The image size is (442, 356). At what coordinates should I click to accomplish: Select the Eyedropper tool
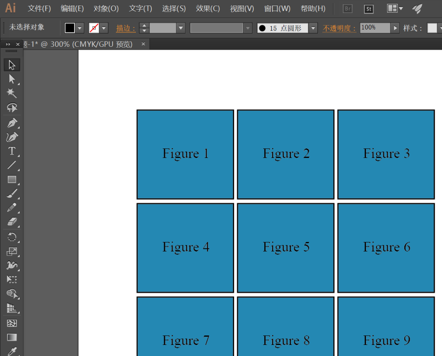pyautogui.click(x=12, y=351)
